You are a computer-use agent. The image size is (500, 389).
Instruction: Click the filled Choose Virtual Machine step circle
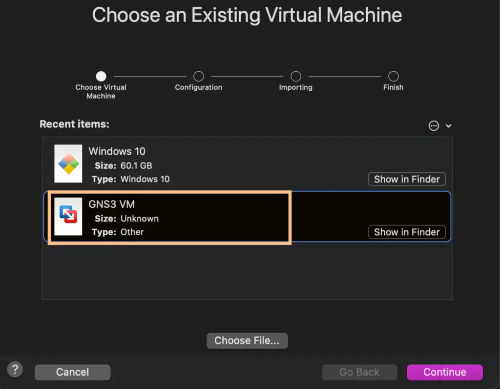101,76
